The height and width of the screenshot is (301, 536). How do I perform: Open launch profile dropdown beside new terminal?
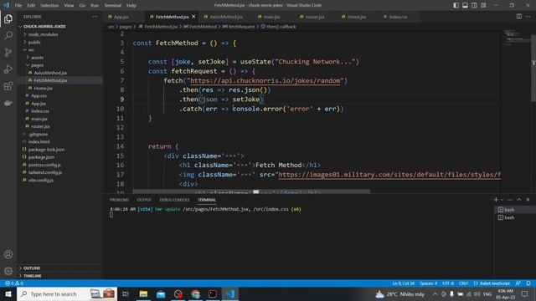[x=502, y=200]
